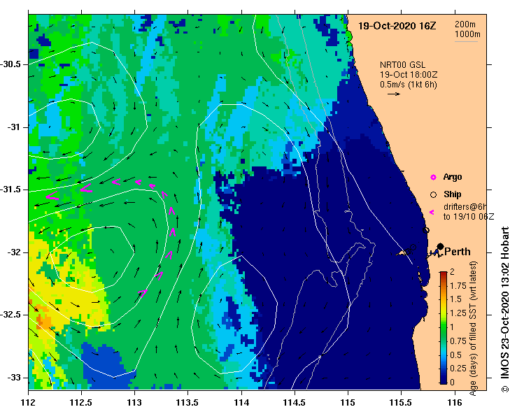Click the longitude axis label '114.5'
517x414 pixels.
pos(295,403)
